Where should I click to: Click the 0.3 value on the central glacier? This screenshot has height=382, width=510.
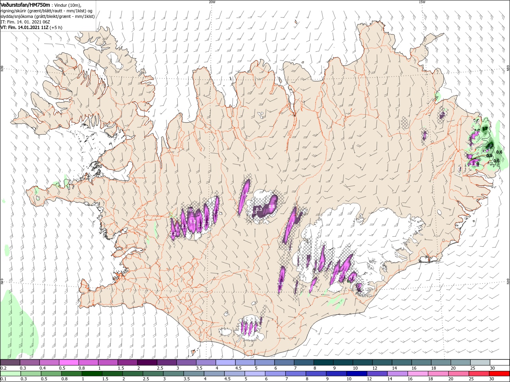coord(259,209)
